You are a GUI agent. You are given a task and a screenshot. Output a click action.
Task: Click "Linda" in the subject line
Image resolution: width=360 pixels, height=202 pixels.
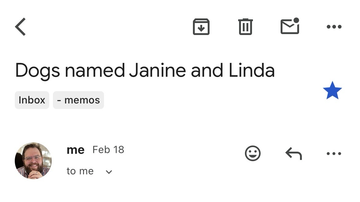pos(251,70)
